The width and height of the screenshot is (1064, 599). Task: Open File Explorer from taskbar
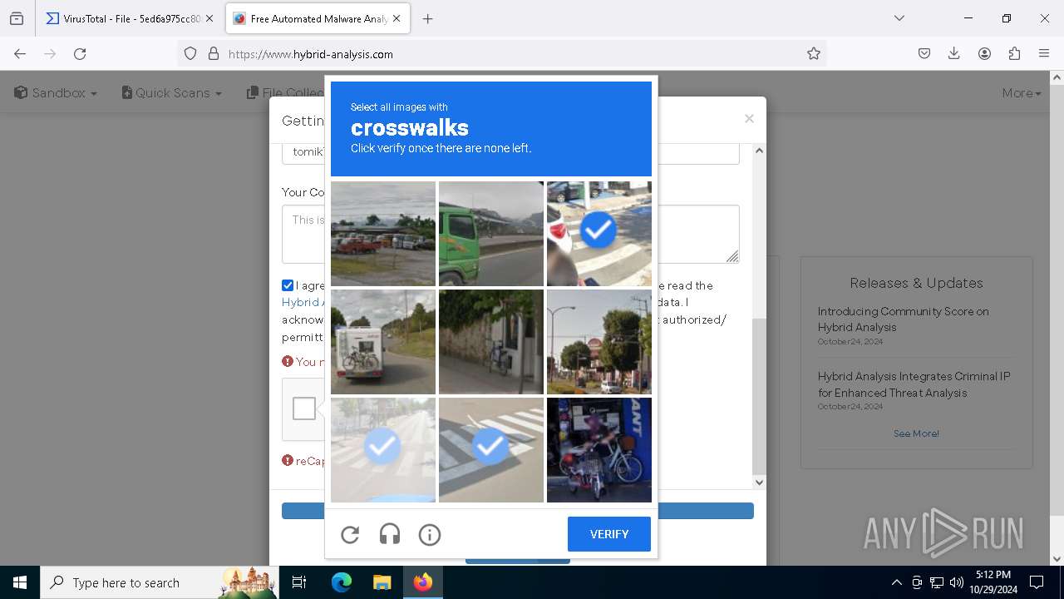pos(382,582)
